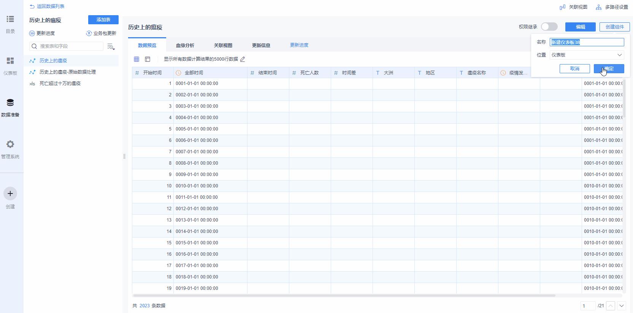
Task: Click the edit pencil icon beside 5000行数据
Action: pyautogui.click(x=243, y=59)
